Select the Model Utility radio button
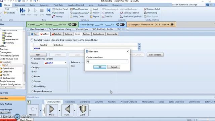This screenshot has width=215, height=121. coord(32,86)
